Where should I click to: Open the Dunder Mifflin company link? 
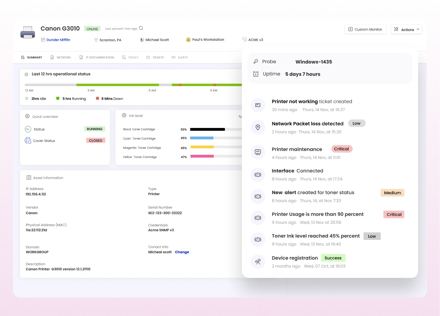(58, 40)
